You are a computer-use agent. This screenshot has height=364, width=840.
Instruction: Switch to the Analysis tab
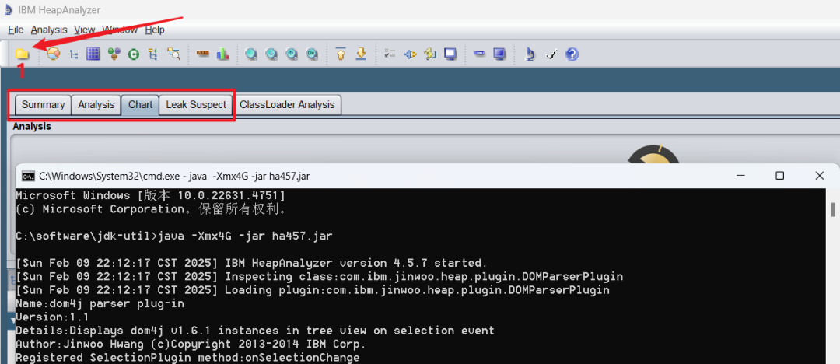tap(96, 104)
